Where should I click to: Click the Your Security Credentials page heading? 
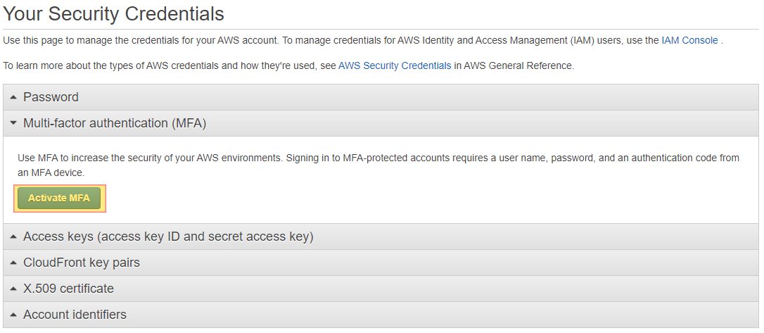(113, 13)
